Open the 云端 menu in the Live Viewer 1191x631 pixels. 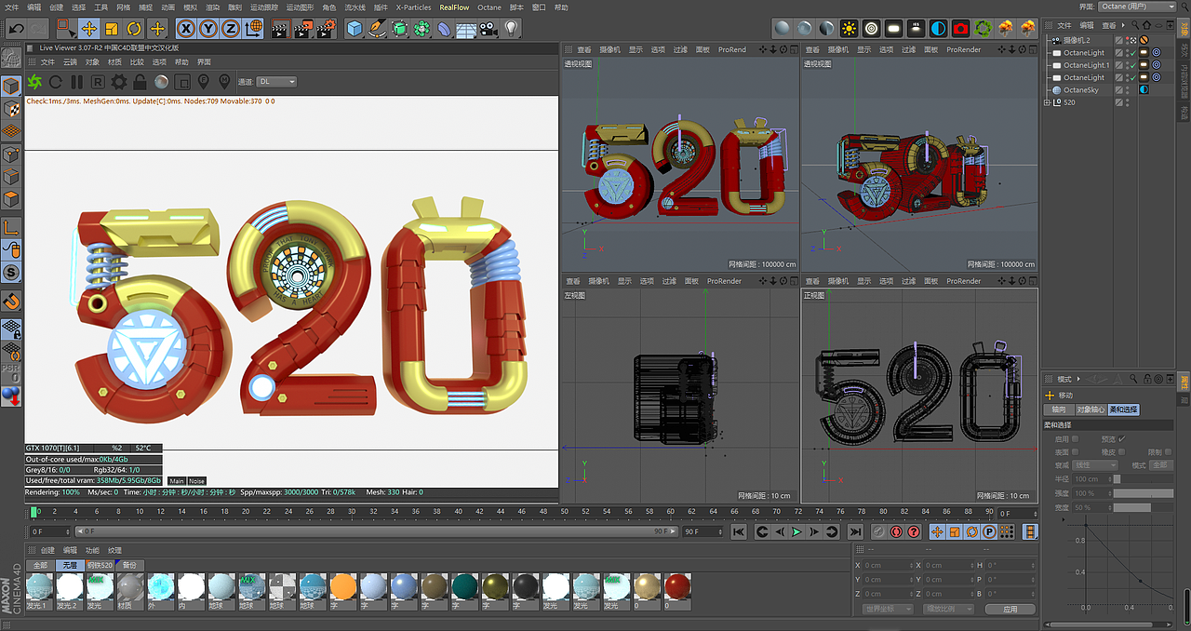71,60
